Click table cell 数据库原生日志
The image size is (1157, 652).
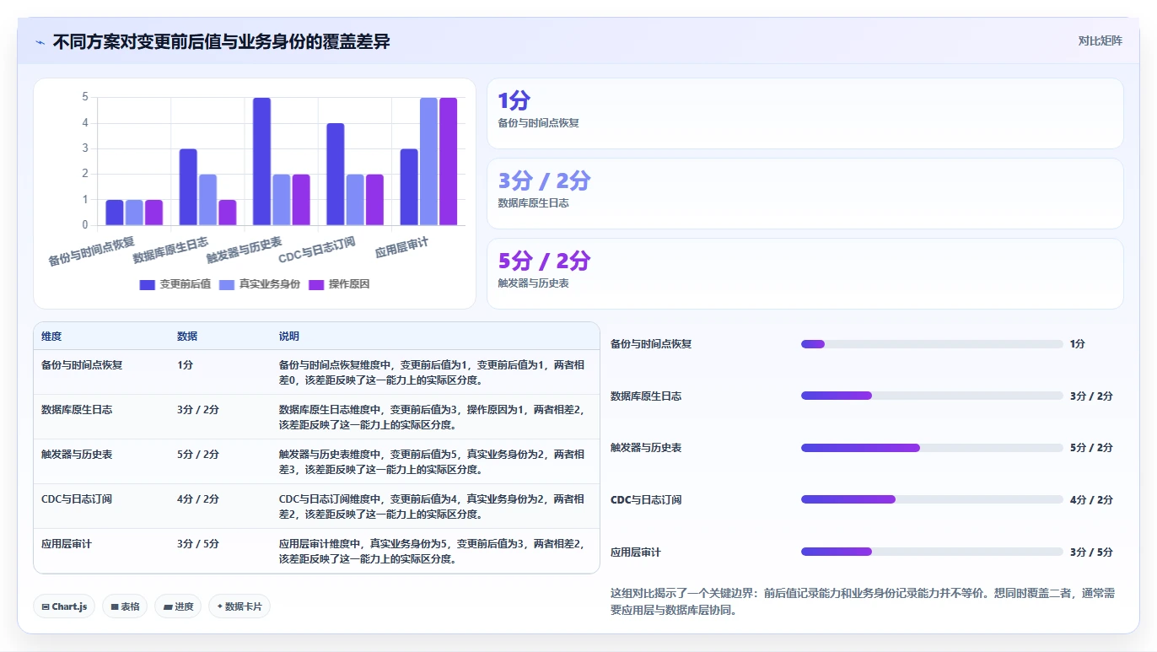pyautogui.click(x=77, y=410)
